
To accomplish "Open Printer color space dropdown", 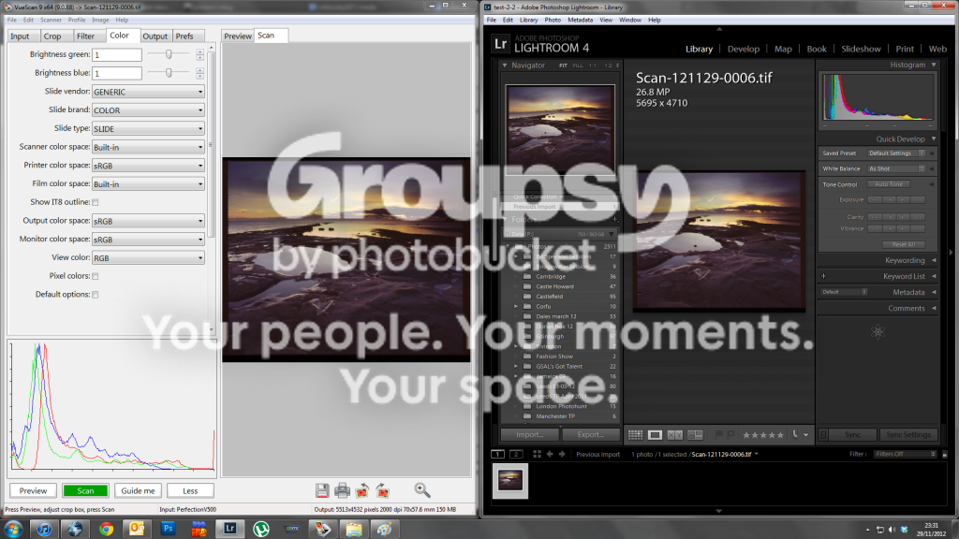I will [148, 166].
